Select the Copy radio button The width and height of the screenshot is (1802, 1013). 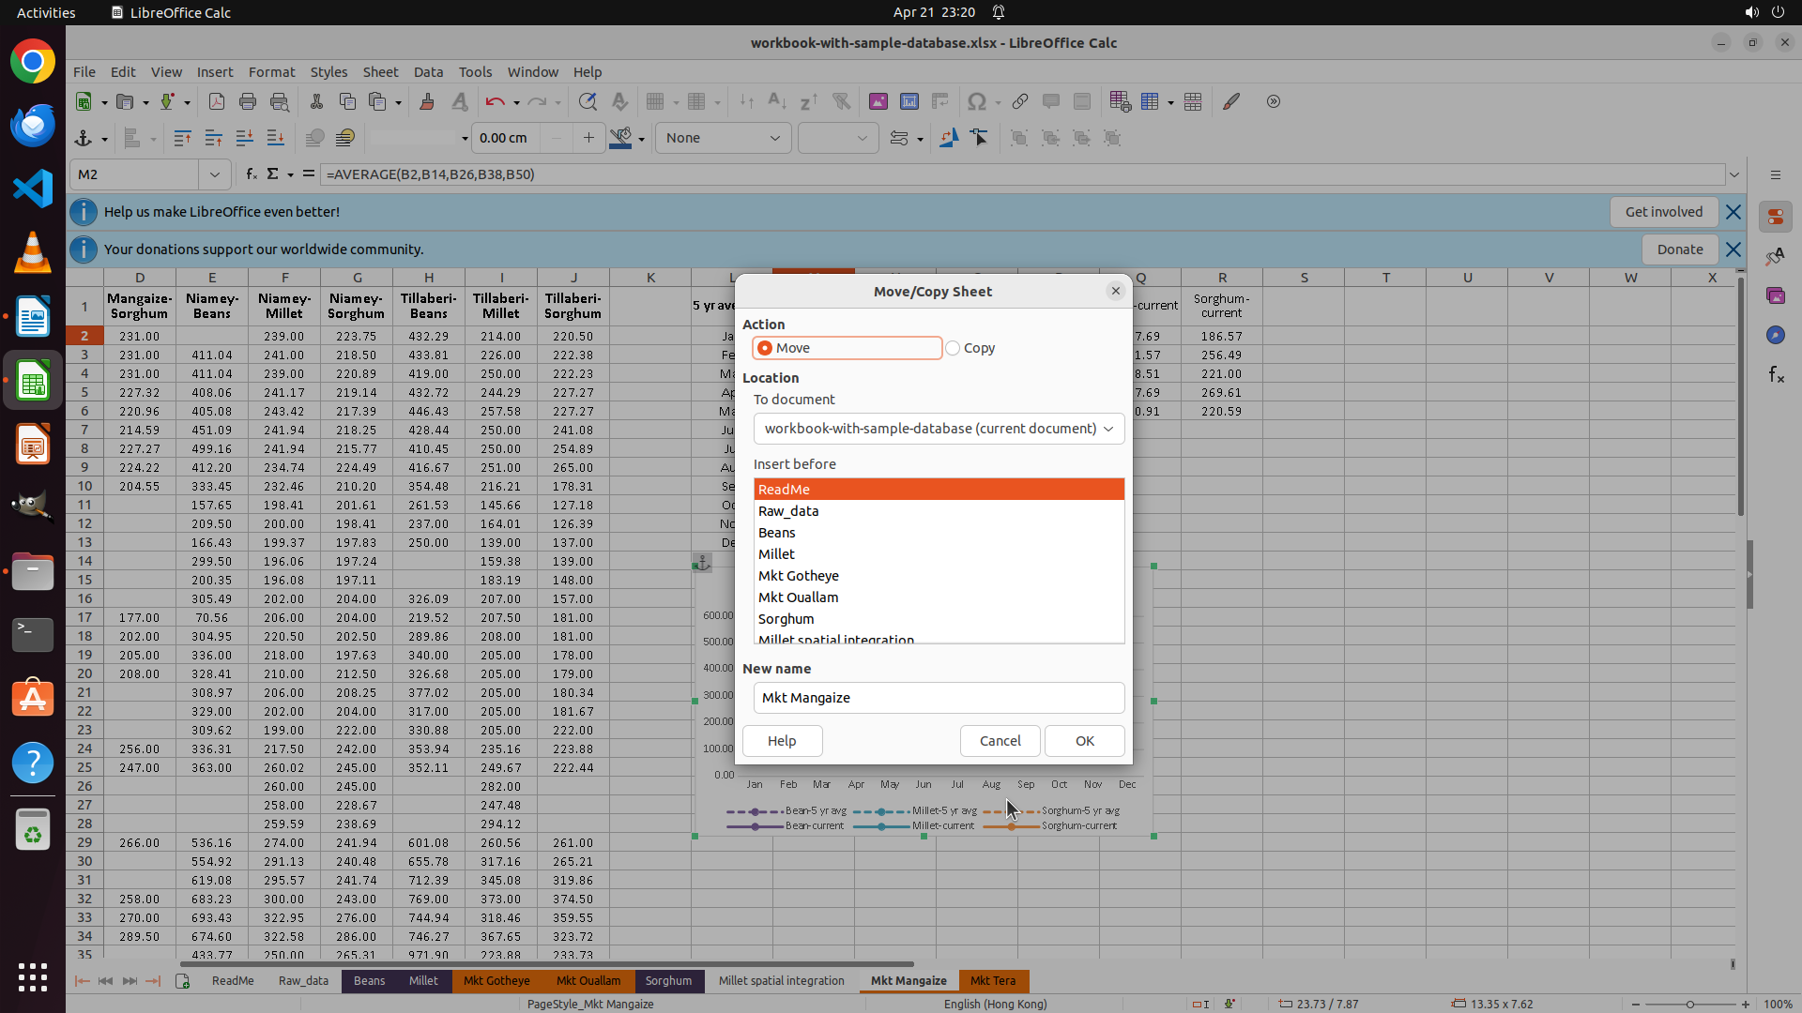tap(954, 348)
